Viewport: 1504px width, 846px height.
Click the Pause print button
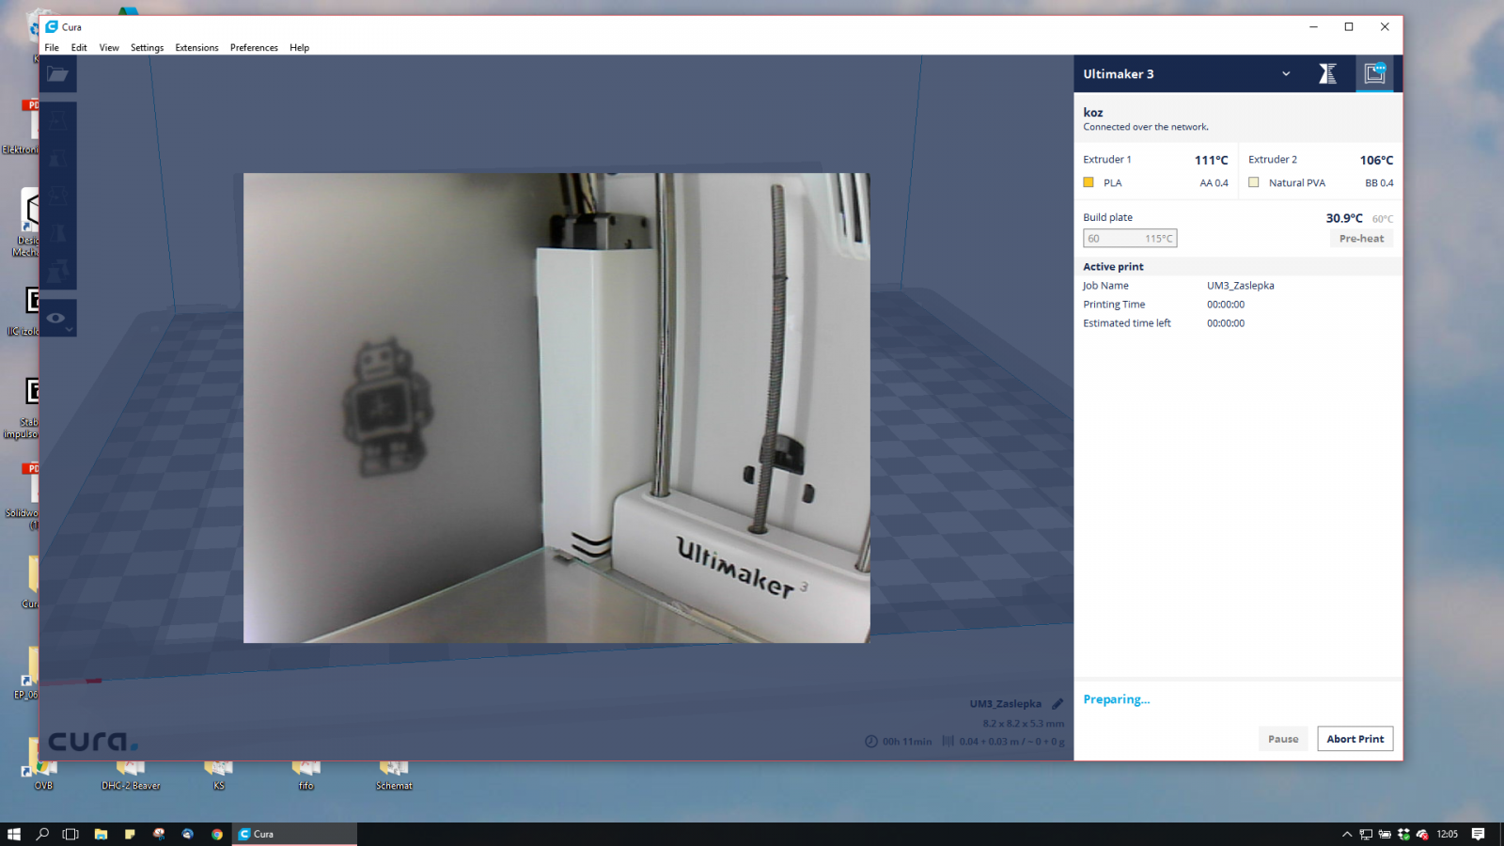[x=1283, y=739]
